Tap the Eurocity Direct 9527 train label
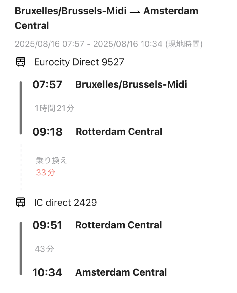The image size is (237, 293). pos(79,62)
